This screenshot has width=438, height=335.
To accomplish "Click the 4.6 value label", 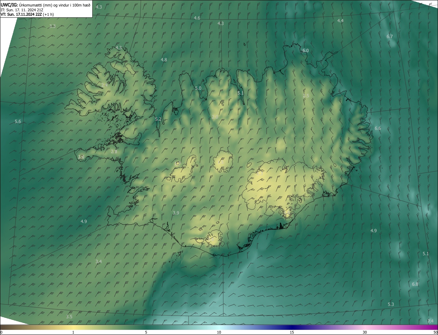I will tap(197, 18).
